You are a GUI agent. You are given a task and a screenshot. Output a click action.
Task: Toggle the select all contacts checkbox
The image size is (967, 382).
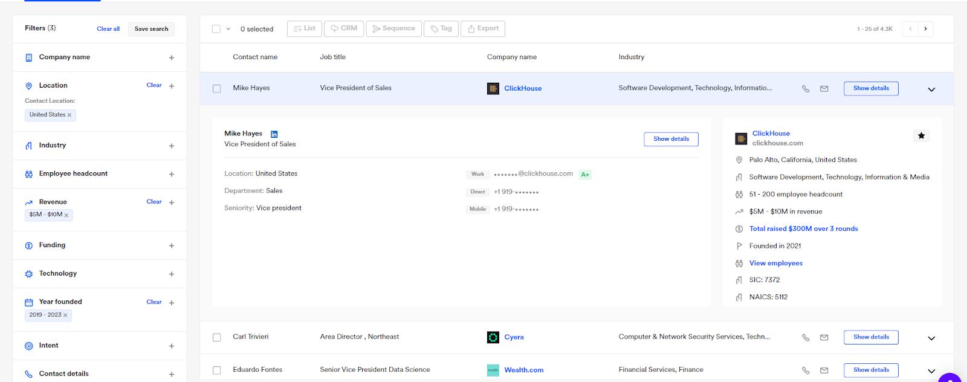coord(216,29)
